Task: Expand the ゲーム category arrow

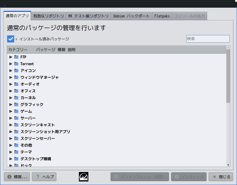Action: (x=11, y=111)
